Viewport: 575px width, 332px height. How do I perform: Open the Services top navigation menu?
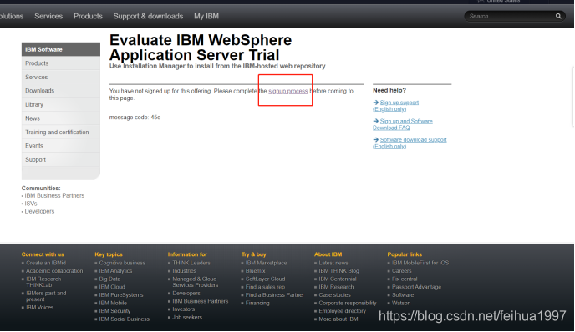(48, 16)
